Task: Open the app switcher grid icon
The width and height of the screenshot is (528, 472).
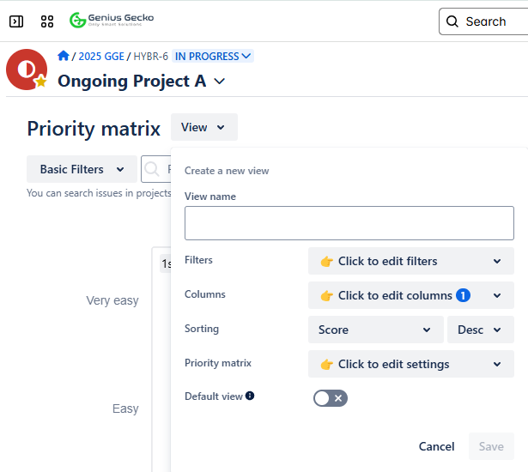Action: [x=47, y=21]
